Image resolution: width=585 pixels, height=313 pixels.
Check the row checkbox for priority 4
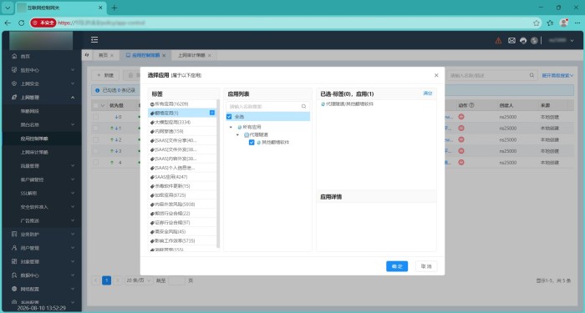[x=96, y=163]
